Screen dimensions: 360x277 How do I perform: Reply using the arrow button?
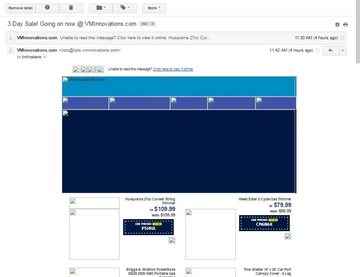(331, 50)
